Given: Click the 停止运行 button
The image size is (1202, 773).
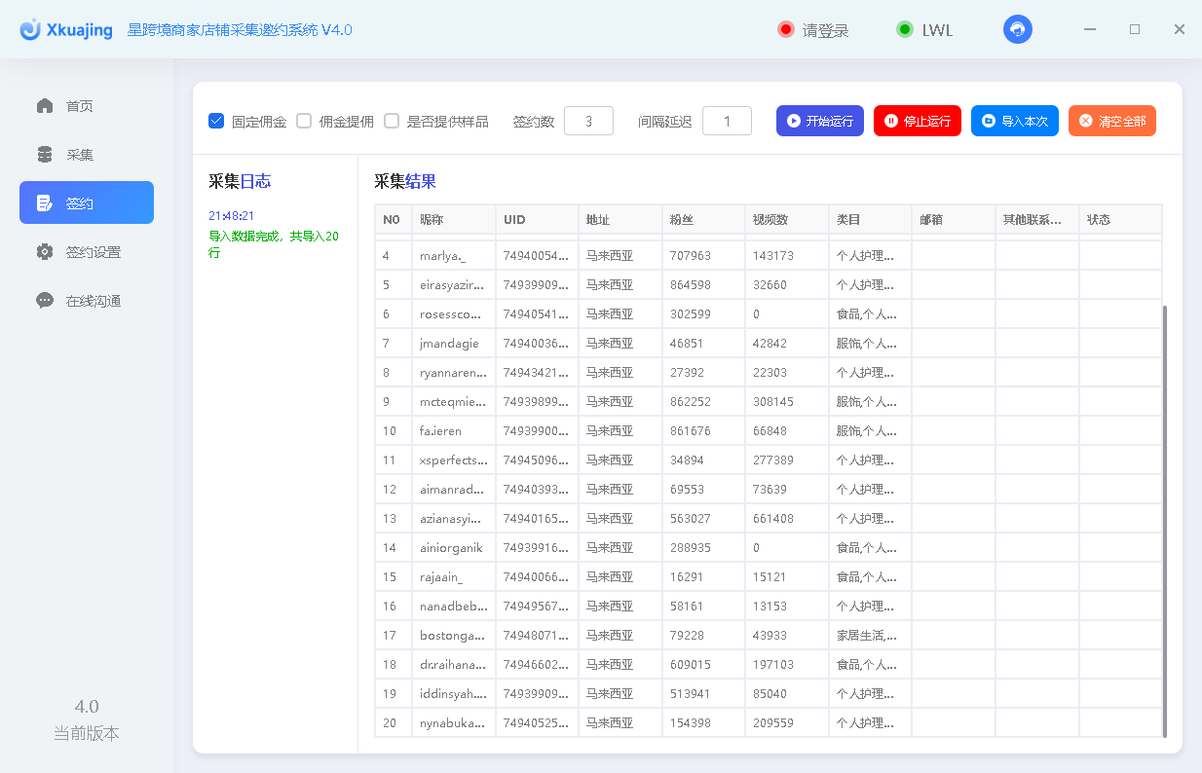Looking at the screenshot, I should tap(918, 121).
